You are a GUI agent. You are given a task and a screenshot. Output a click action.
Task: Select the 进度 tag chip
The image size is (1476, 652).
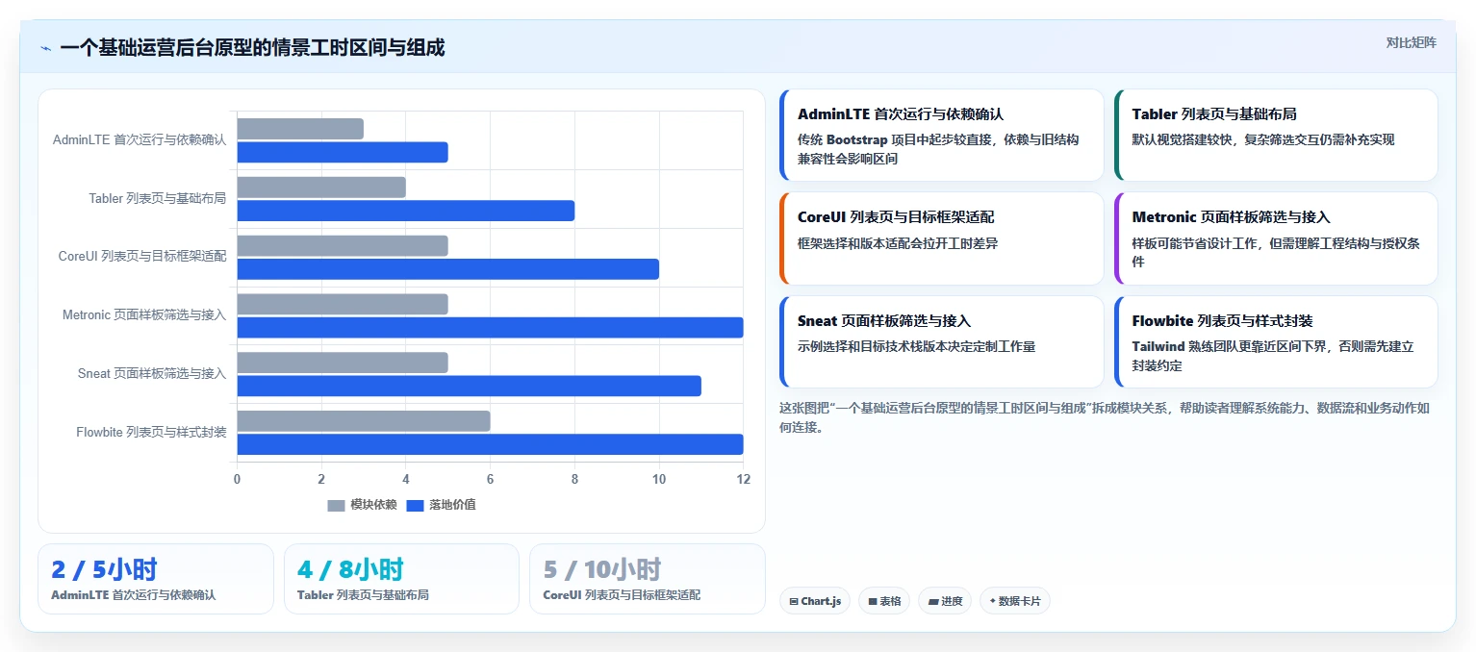[x=945, y=601]
